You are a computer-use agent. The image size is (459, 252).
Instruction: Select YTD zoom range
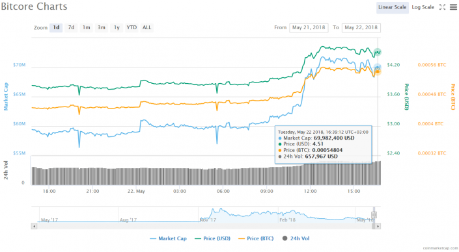(x=132, y=27)
